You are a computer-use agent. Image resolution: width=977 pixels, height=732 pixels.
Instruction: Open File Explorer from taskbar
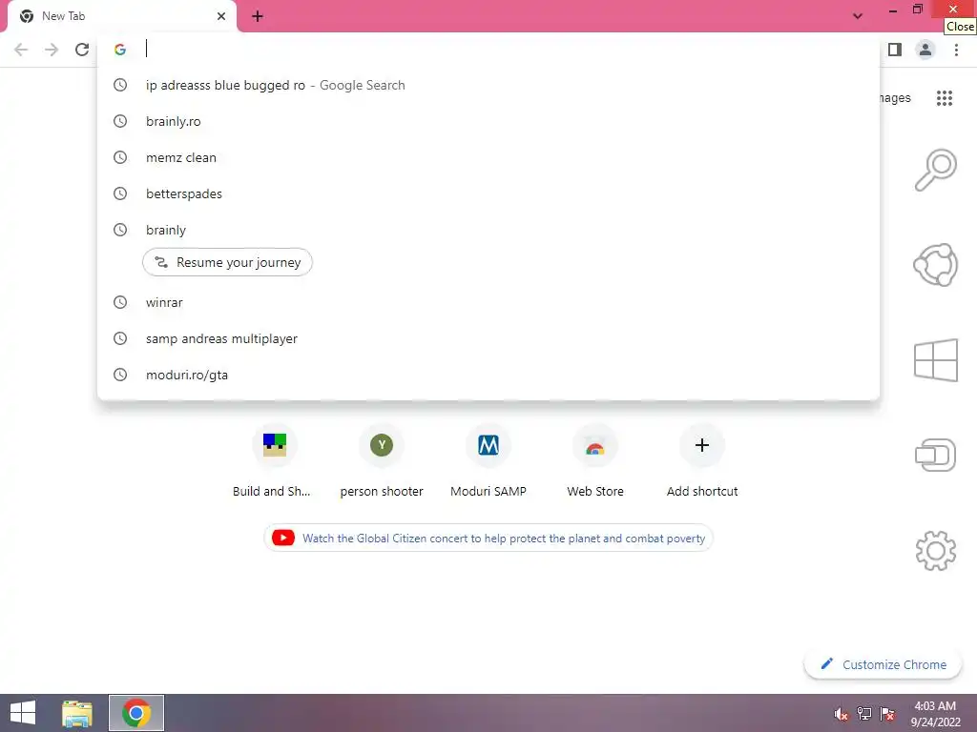pos(77,713)
